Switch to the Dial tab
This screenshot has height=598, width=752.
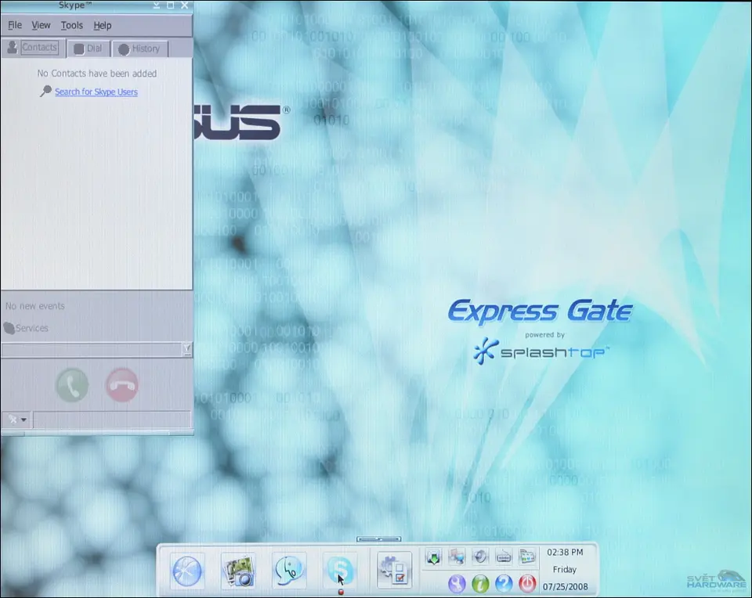pos(88,49)
